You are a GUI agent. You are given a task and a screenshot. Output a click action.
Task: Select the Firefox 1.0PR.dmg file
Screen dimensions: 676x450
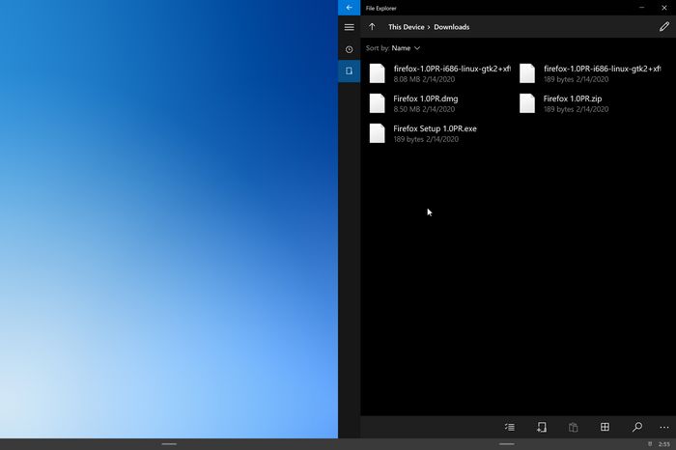(425, 103)
